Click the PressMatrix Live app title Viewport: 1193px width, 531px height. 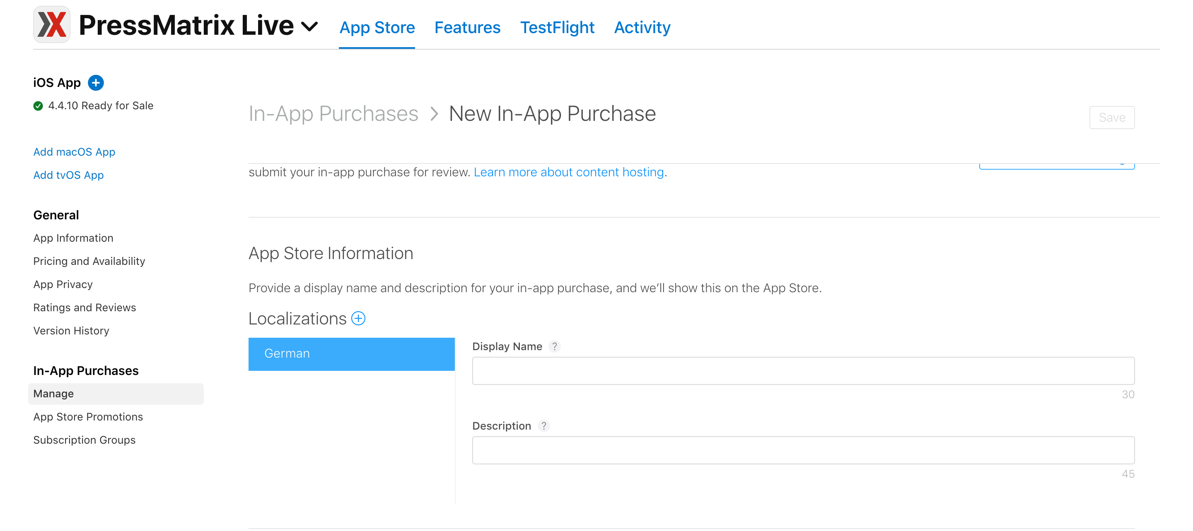(x=186, y=25)
